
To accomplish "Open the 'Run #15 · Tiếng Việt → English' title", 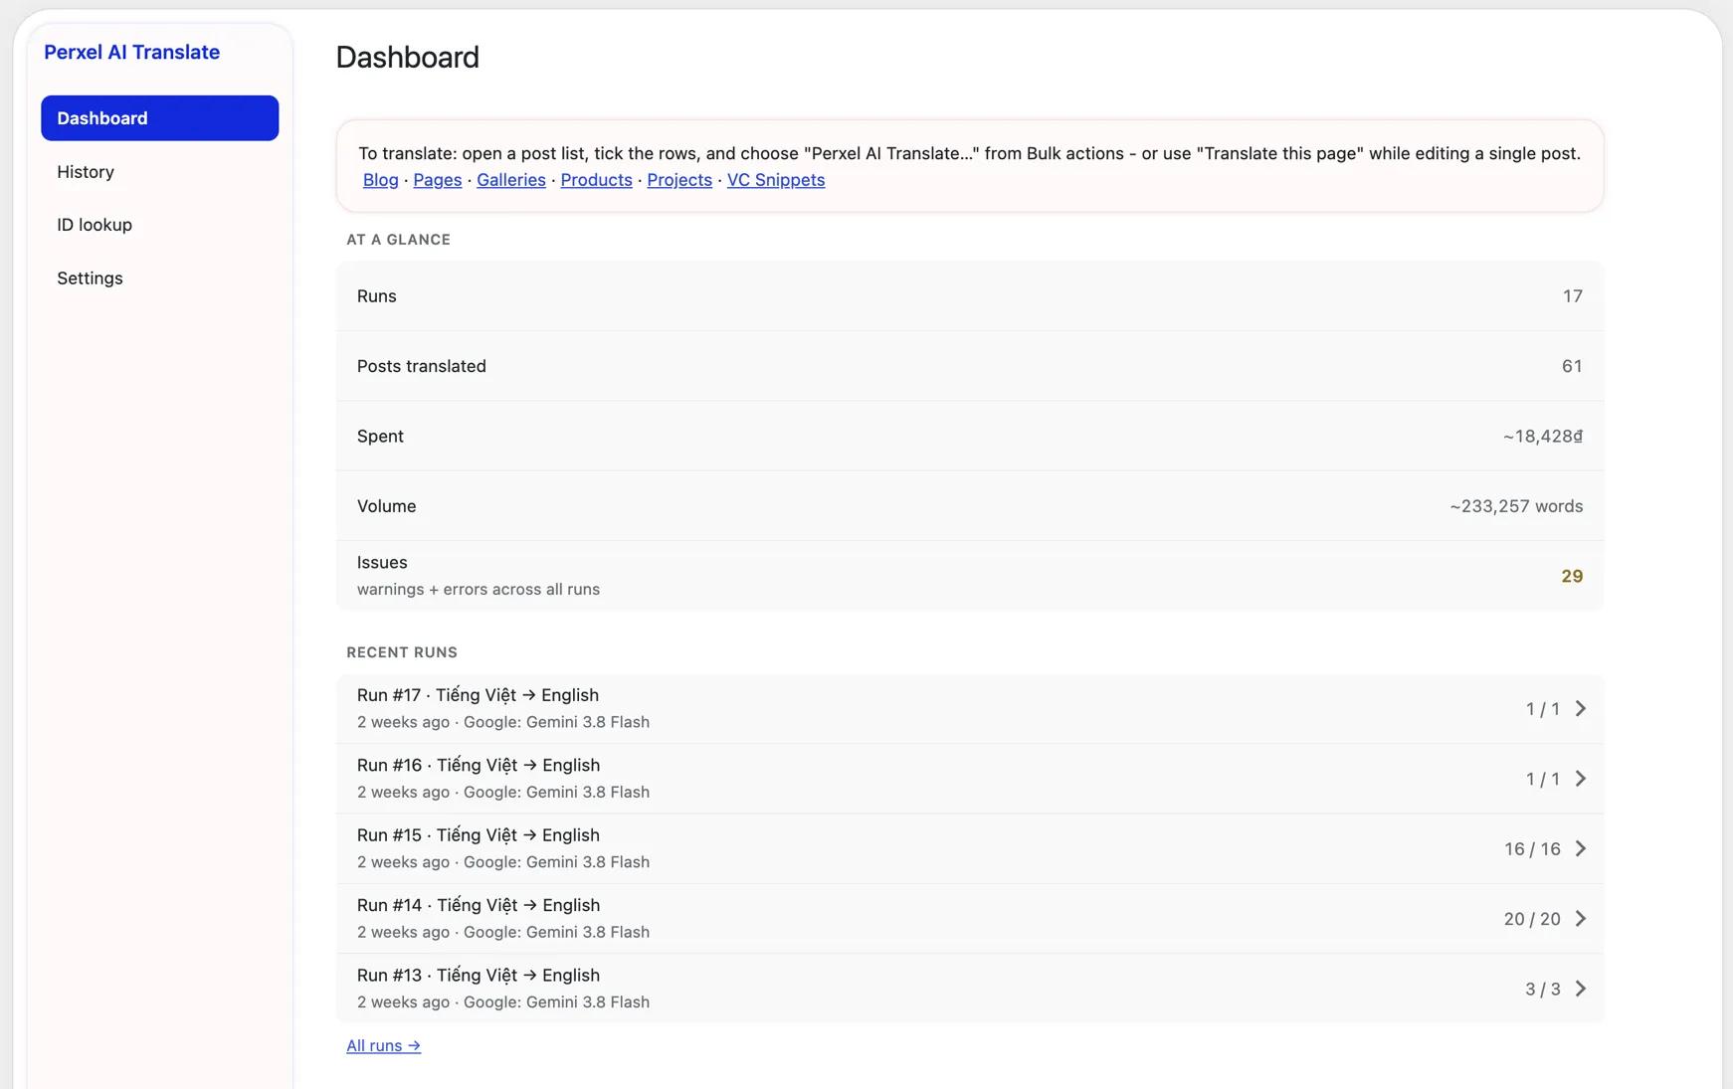I will click(x=479, y=835).
